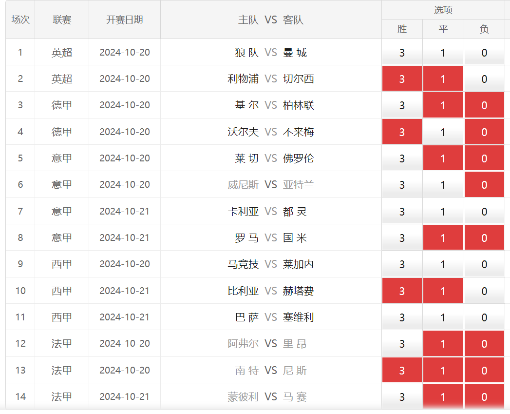
Task: Deselect win (3) for 沃尔夫 vs 不来梅
Action: click(x=402, y=132)
